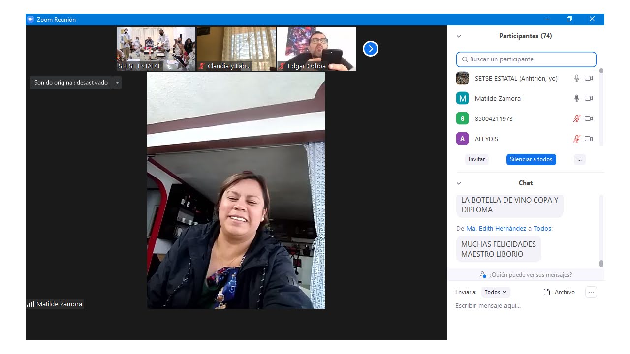Click the purple A avatar for ALEYDIS

(x=462, y=139)
